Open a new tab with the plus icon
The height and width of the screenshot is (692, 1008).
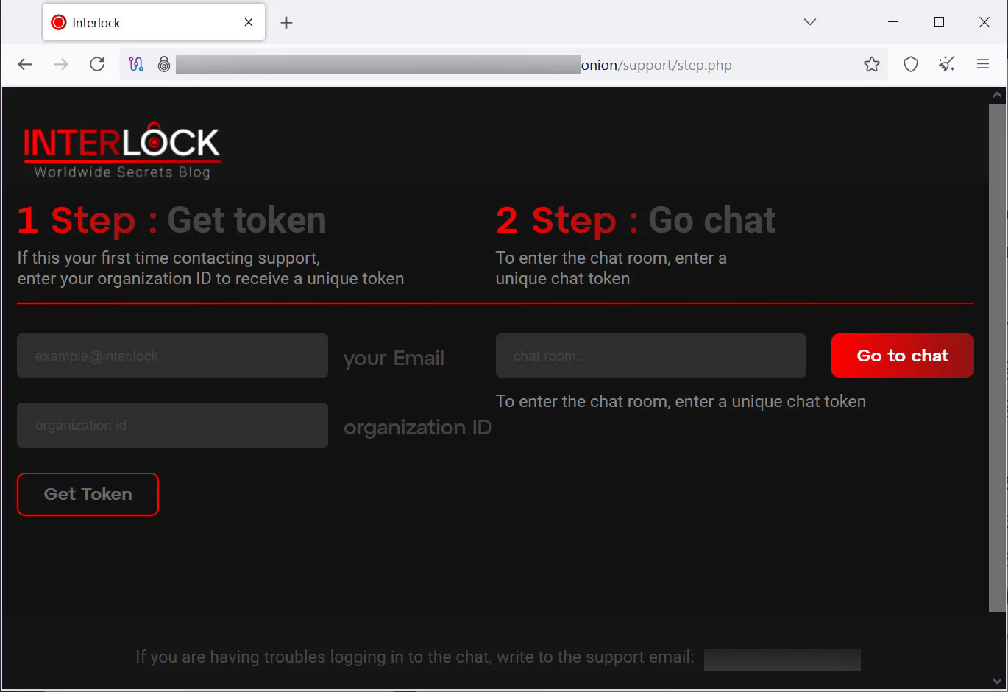(286, 22)
